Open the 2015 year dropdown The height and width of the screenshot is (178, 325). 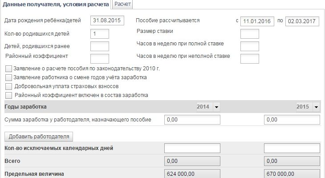(x=316, y=107)
